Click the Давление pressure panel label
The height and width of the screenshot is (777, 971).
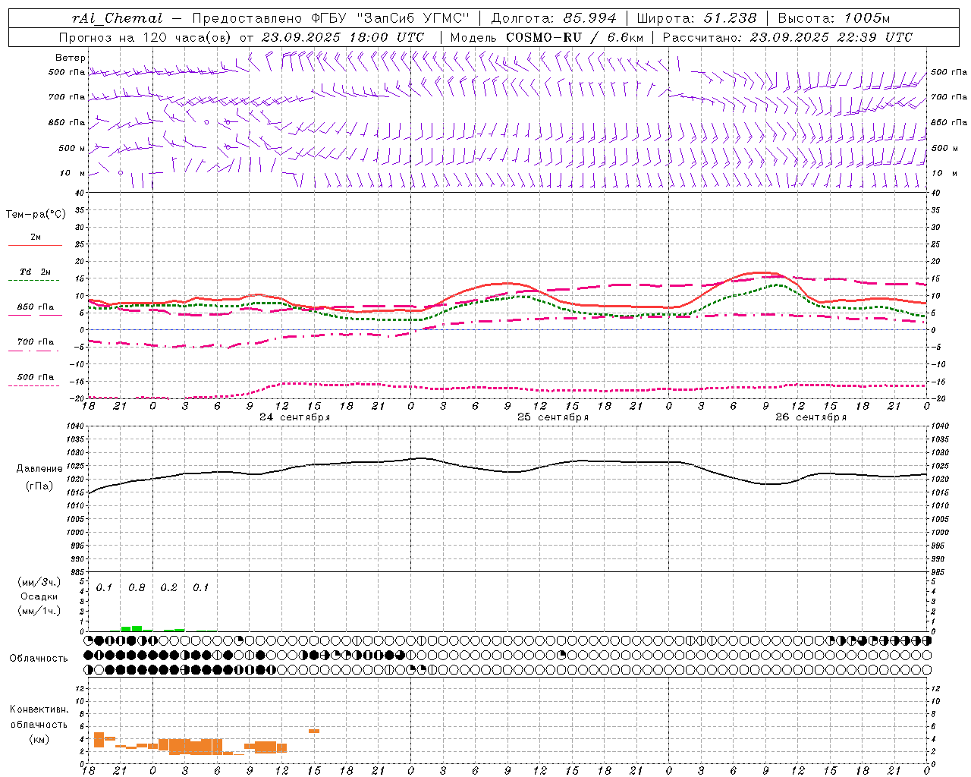click(39, 469)
